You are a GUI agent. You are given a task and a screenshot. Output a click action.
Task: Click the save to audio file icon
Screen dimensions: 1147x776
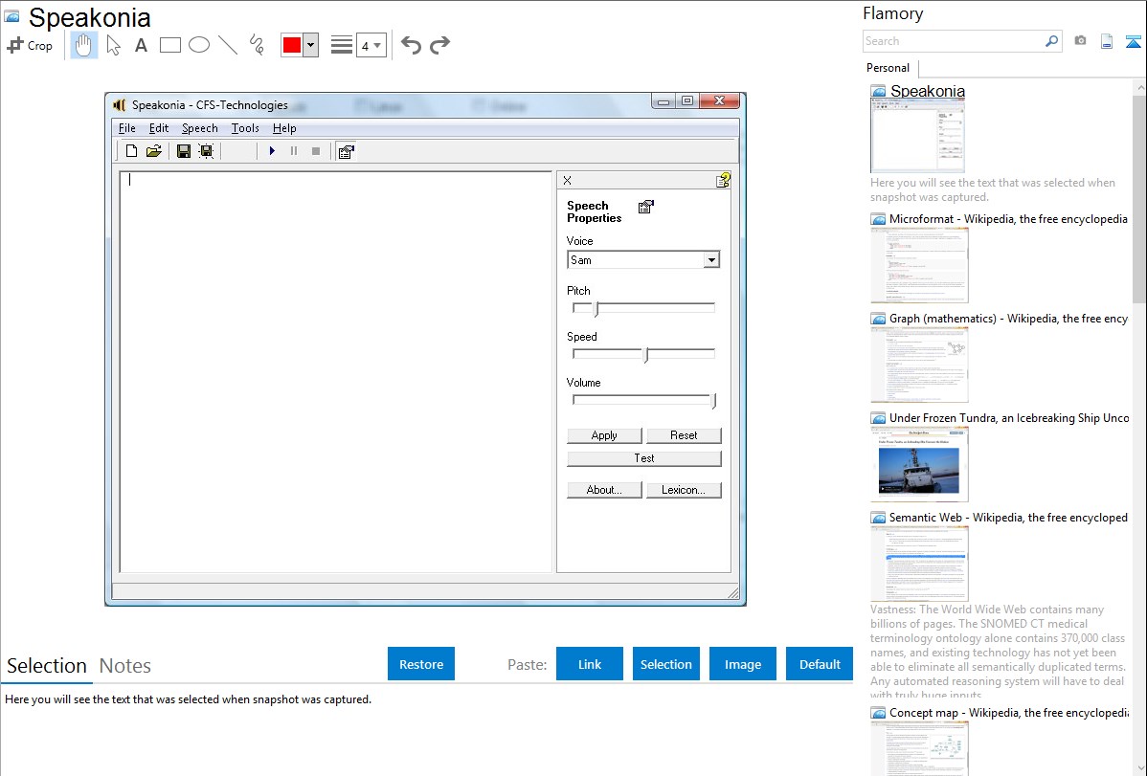coord(206,150)
